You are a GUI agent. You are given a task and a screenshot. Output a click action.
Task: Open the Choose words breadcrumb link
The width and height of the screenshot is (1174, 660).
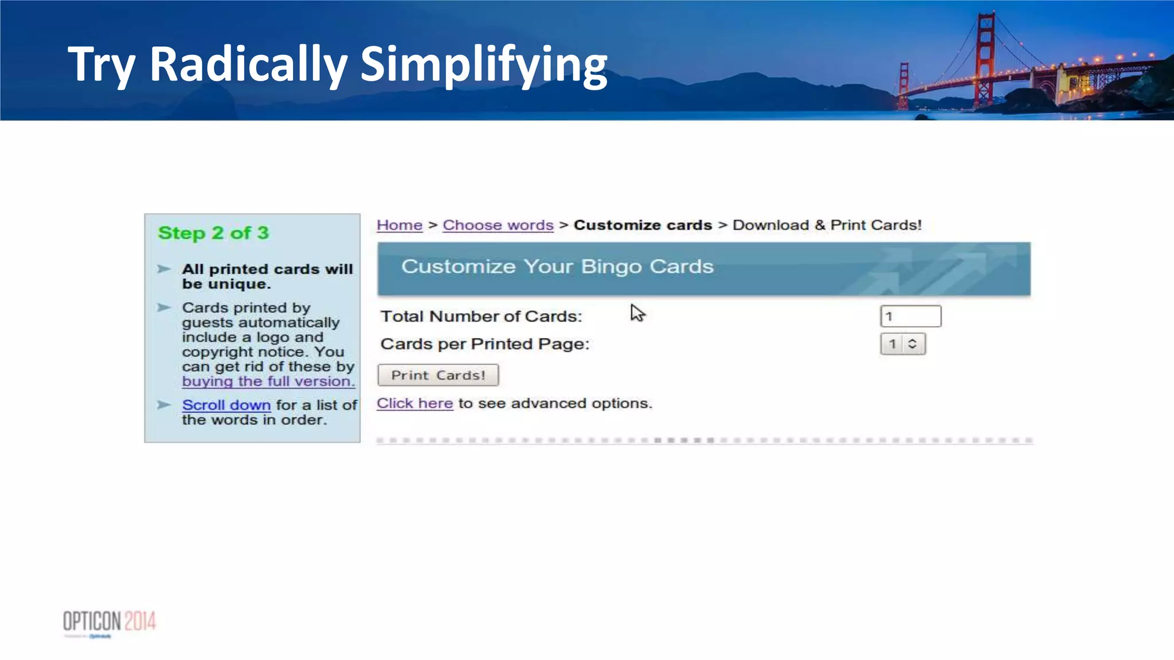(498, 225)
